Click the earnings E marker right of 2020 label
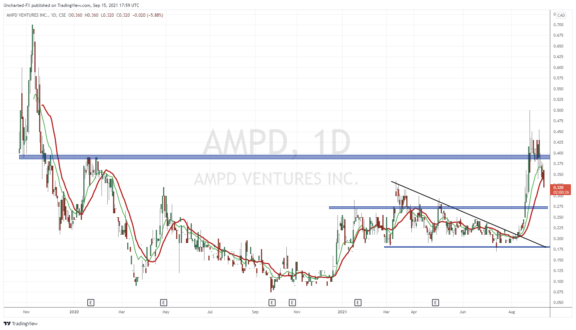The image size is (576, 330). click(x=91, y=302)
